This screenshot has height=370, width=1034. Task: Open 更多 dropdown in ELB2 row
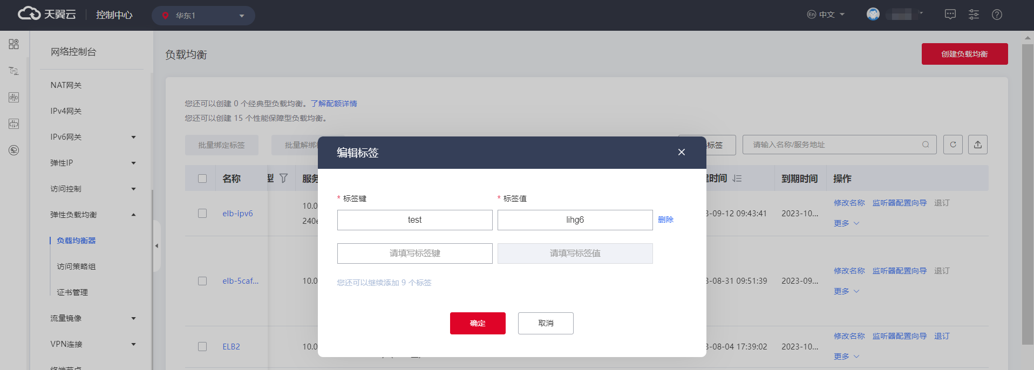coord(846,357)
